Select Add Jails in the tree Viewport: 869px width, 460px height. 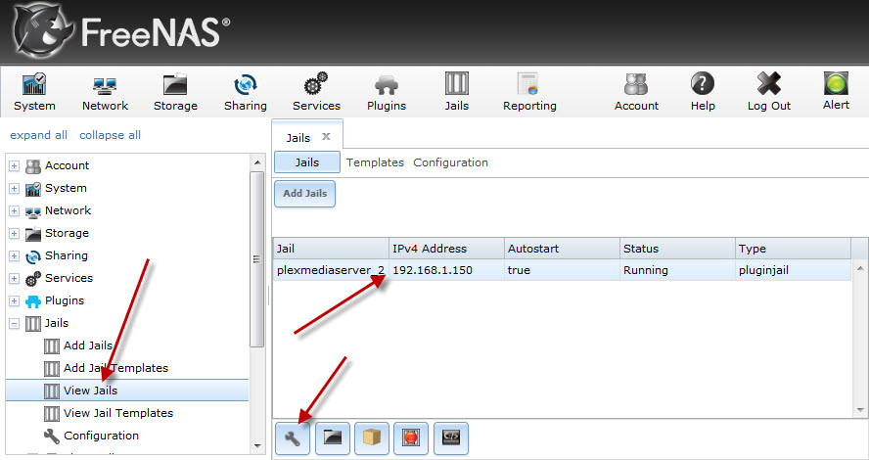pyautogui.click(x=87, y=345)
